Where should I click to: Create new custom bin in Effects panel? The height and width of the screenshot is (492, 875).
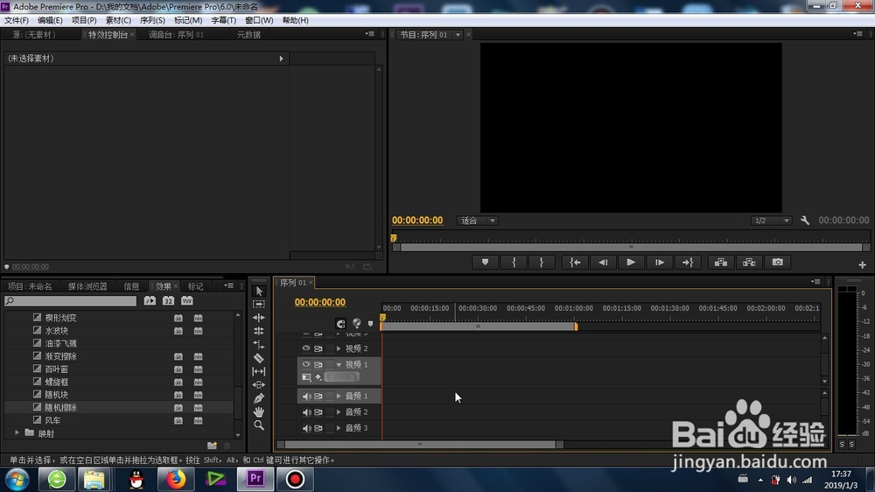tap(212, 445)
